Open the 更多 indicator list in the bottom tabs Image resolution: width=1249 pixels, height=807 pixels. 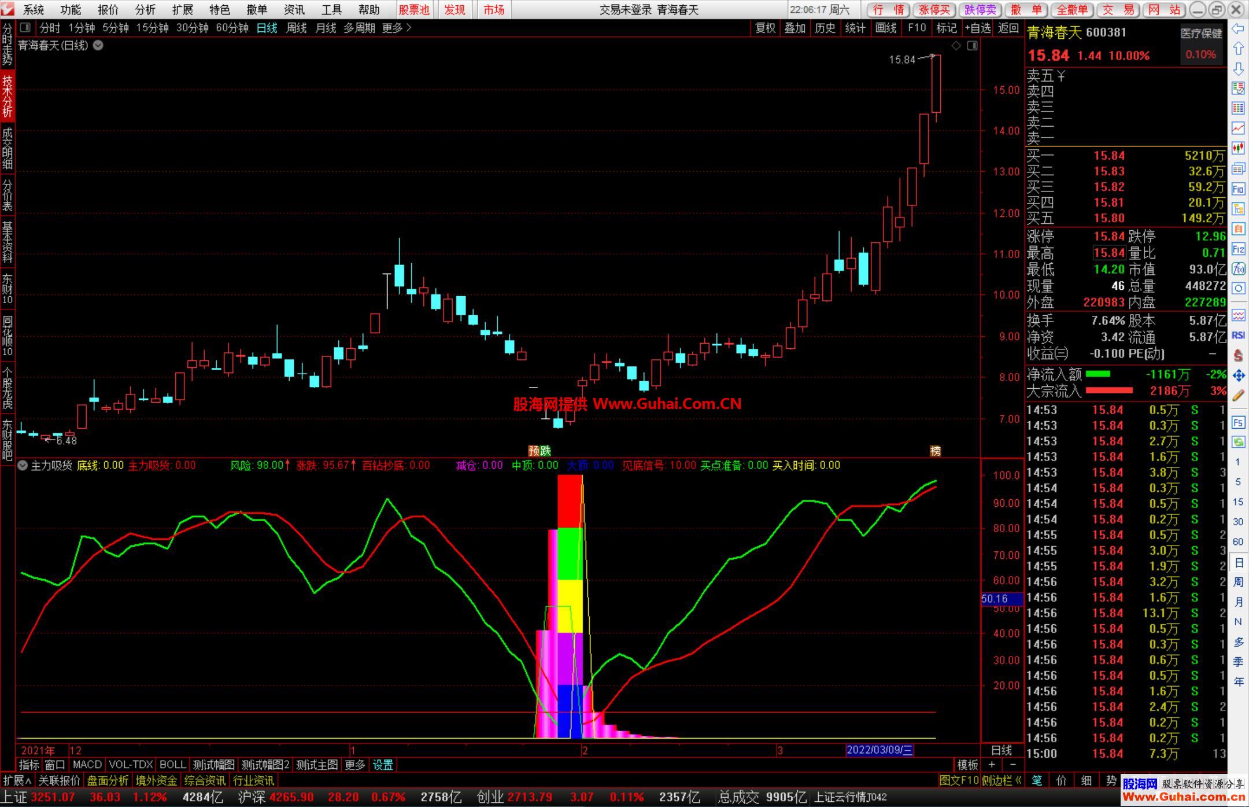tap(355, 765)
